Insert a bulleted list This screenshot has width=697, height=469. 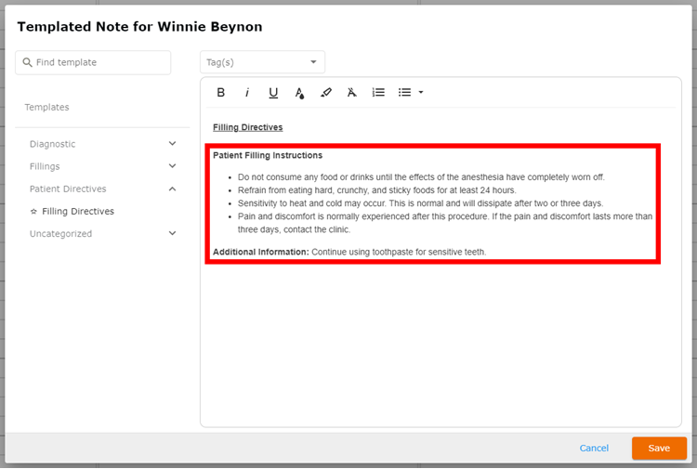(404, 92)
